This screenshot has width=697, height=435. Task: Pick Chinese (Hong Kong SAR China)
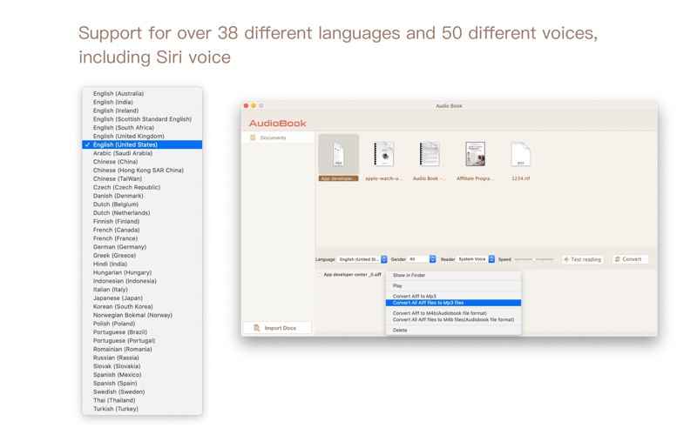pos(142,170)
